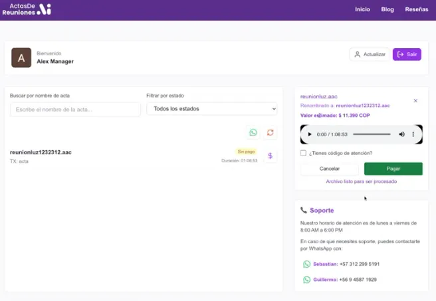Click the Cancelar button
This screenshot has width=436, height=301.
330,169
